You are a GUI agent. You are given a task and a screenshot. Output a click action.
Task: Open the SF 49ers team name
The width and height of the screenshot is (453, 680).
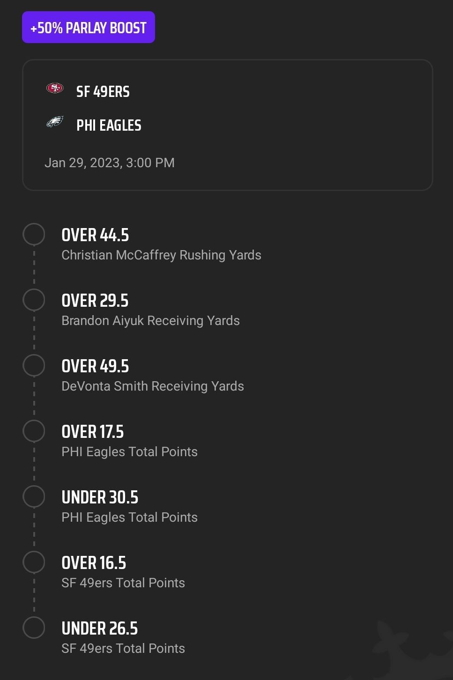[x=103, y=91]
